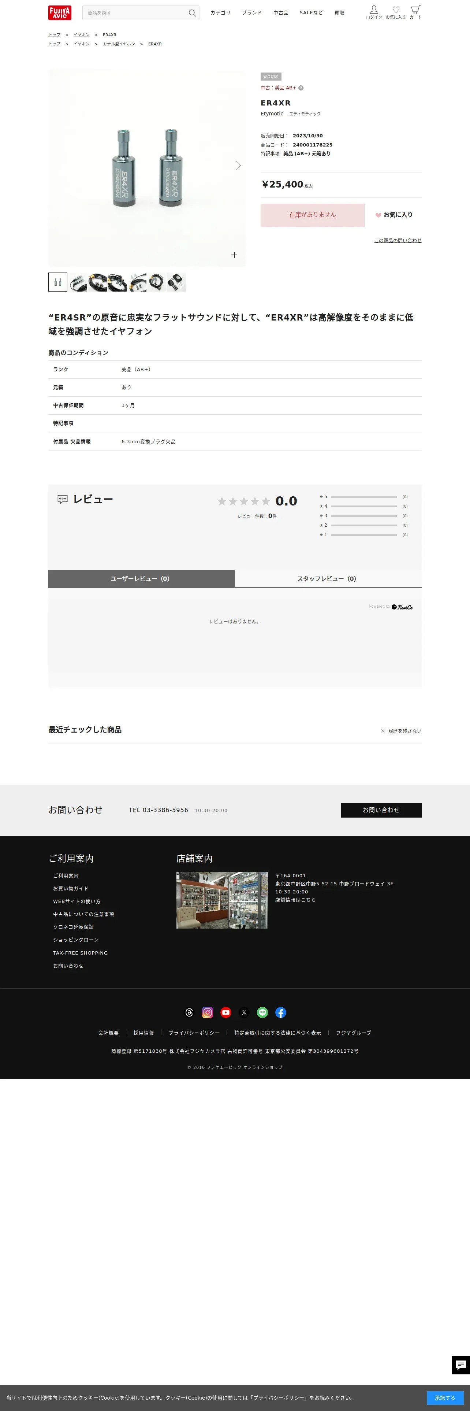This screenshot has height=1411, width=470.
Task: Click カナル型イヤホン breadcrumb link
Action: (x=119, y=44)
